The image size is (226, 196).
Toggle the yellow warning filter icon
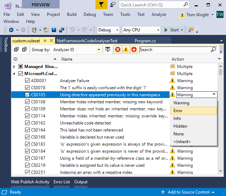pos(126,50)
